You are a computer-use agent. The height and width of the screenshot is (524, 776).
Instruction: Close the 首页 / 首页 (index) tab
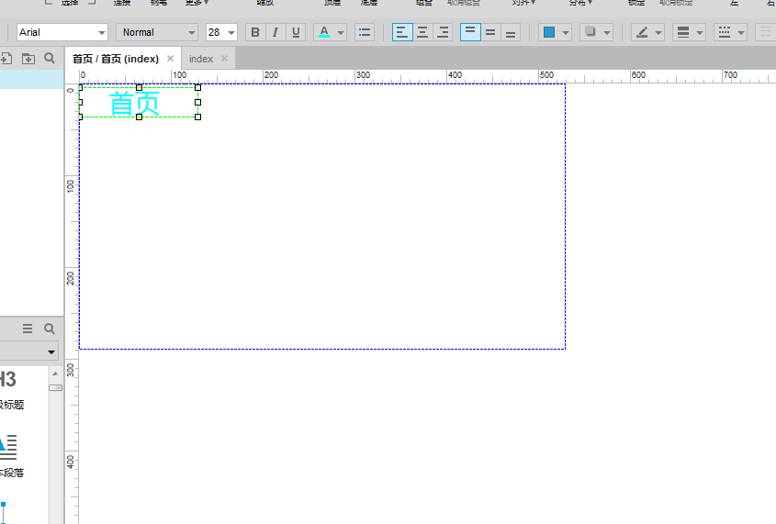click(170, 59)
